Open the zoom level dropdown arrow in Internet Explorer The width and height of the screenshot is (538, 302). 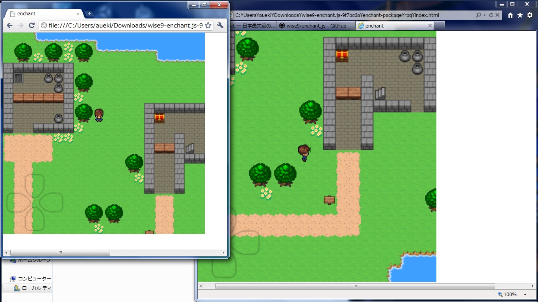525,295
